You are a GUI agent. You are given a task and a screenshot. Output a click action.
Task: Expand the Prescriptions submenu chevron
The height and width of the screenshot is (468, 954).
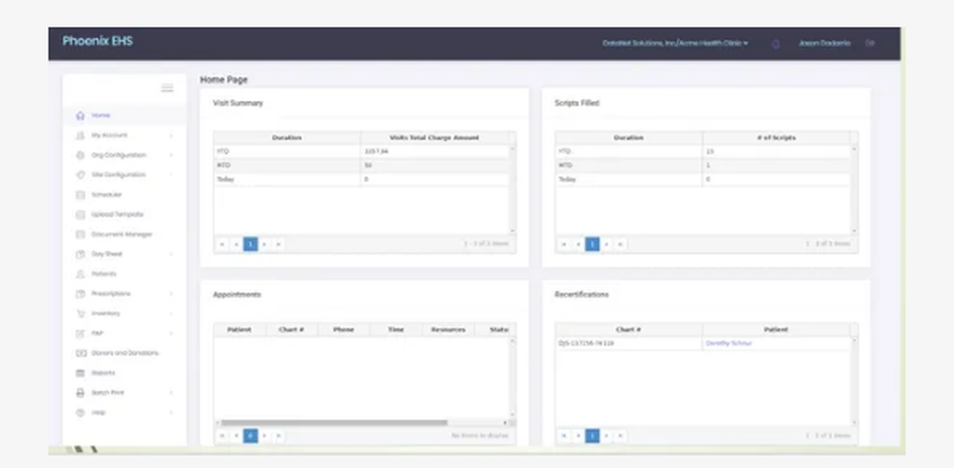click(x=171, y=294)
